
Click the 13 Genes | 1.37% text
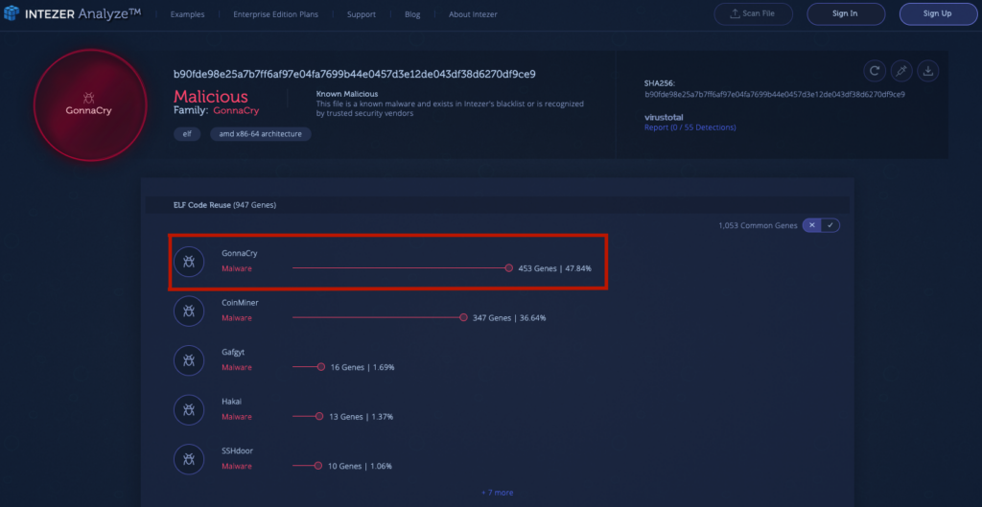(361, 416)
